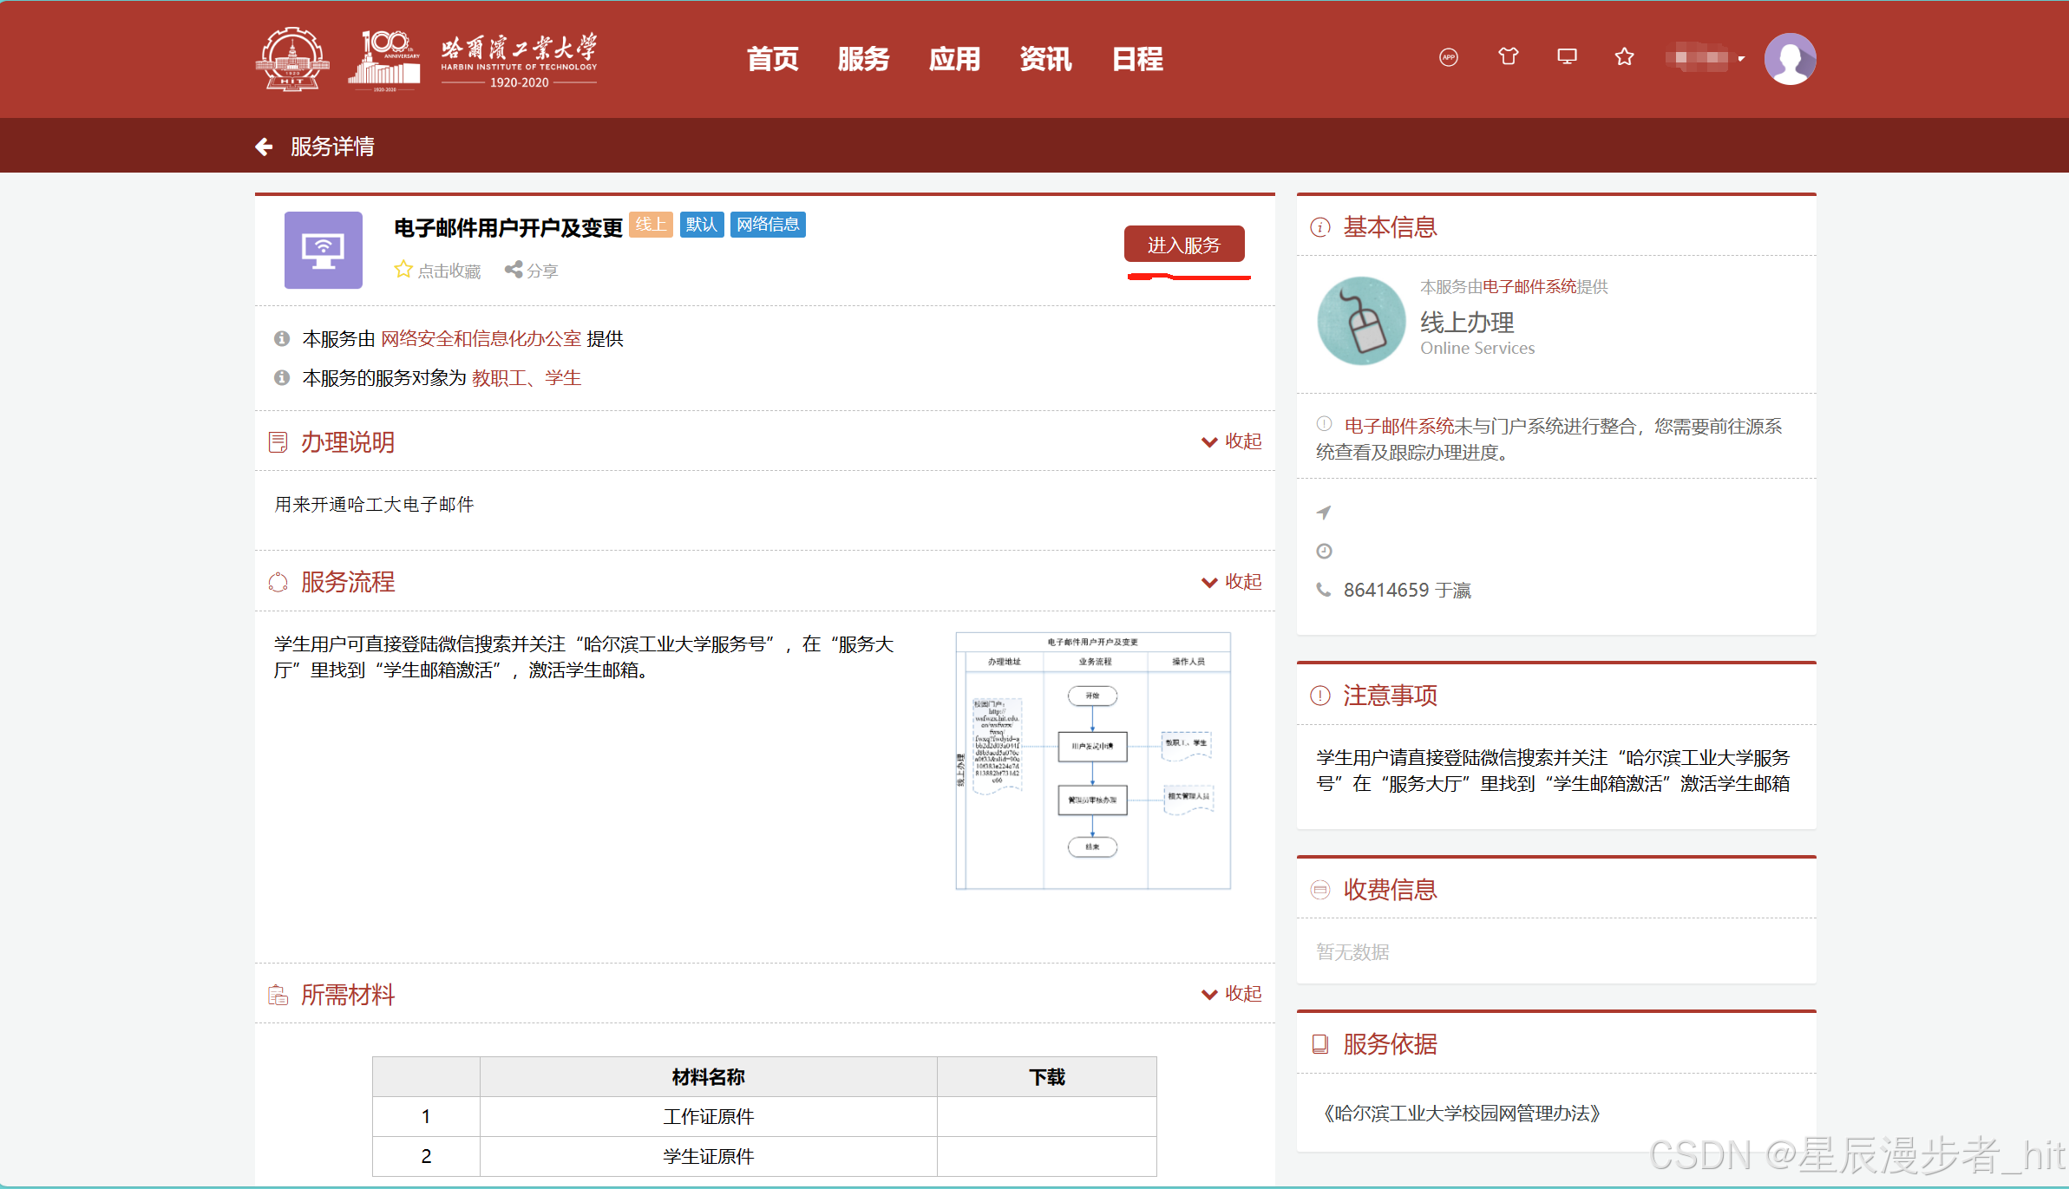Image resolution: width=2069 pixels, height=1189 pixels.
Task: Click the star favorites icon in header
Action: 1624,57
